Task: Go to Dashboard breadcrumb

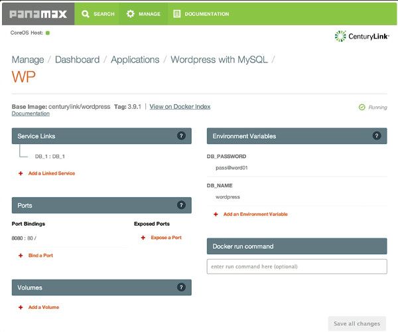Action: (77, 60)
